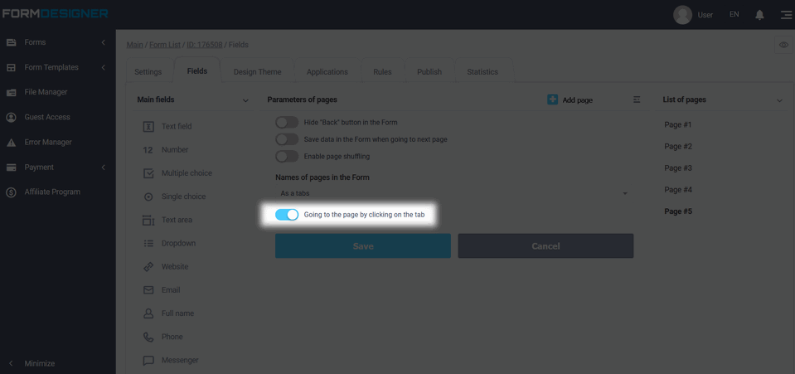This screenshot has width=795, height=374.
Task: Select Page #2 in the list
Action: click(x=678, y=147)
